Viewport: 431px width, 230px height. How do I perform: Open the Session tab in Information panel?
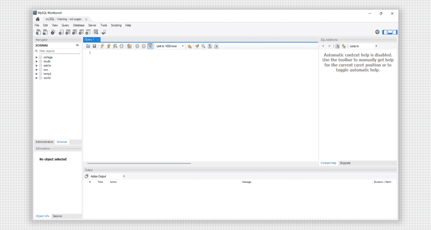57,216
